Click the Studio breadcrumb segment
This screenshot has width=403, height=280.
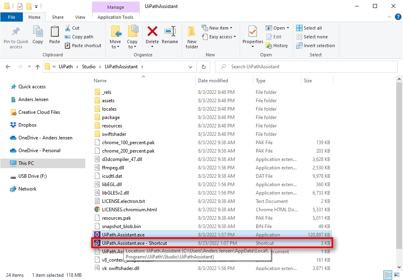89,67
